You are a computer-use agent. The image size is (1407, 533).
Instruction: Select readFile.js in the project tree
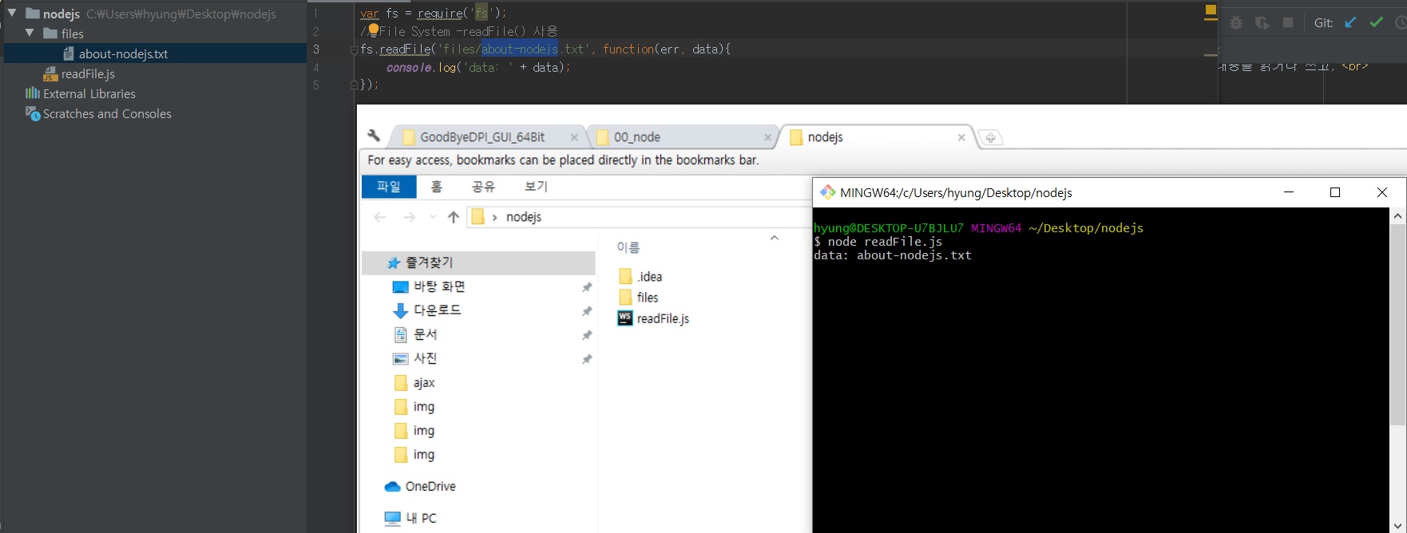88,74
